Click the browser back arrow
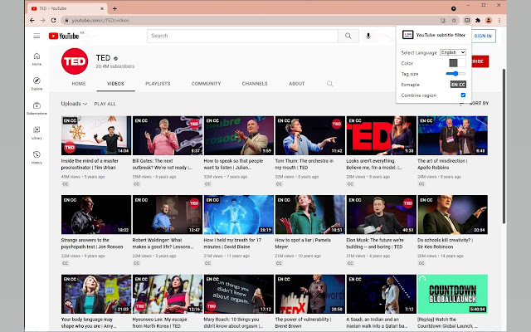This screenshot has width=531, height=332. click(32, 20)
